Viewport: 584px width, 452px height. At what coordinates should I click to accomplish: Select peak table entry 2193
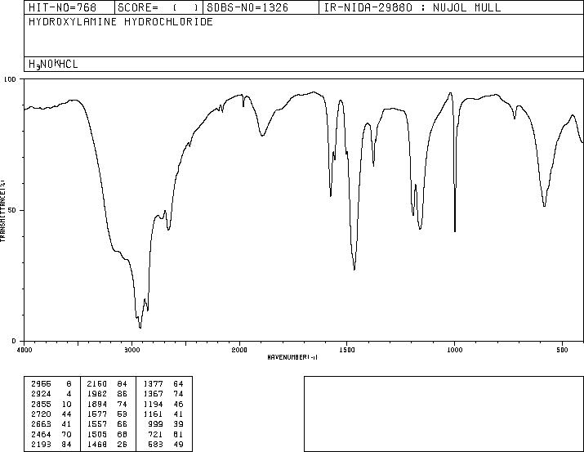pos(41,444)
